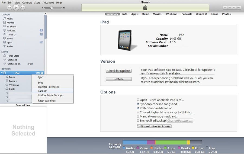Toggle Sync only checked songs checkbox
244x154 pixels.
tap(138, 104)
